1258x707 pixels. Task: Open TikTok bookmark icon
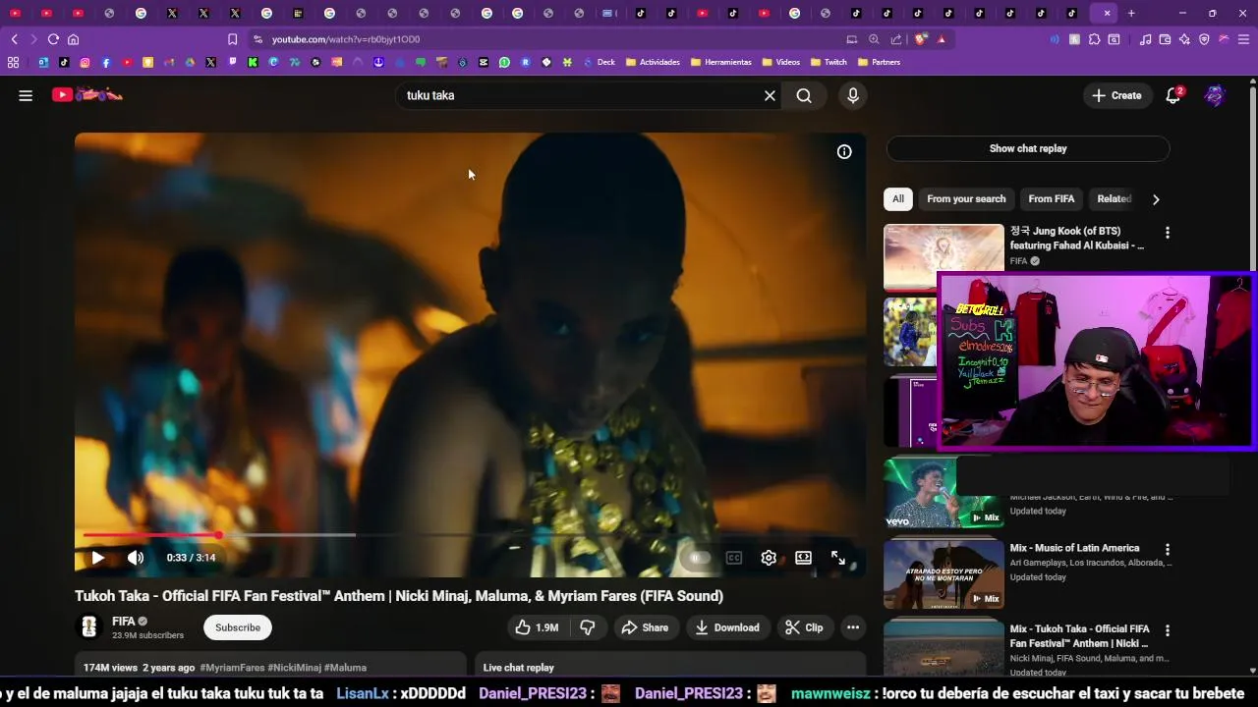(x=64, y=62)
